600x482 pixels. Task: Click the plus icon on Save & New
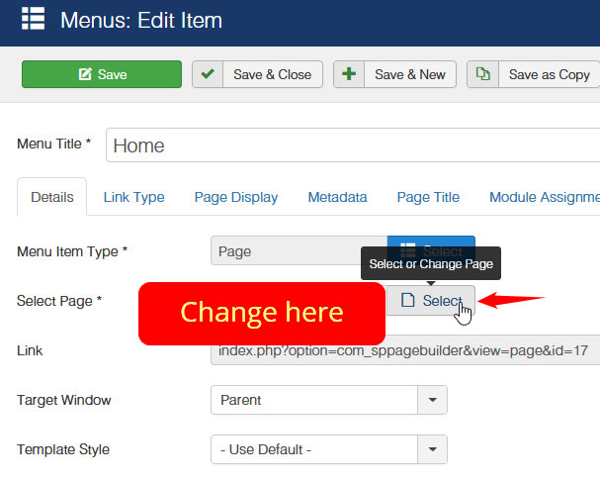coord(349,74)
